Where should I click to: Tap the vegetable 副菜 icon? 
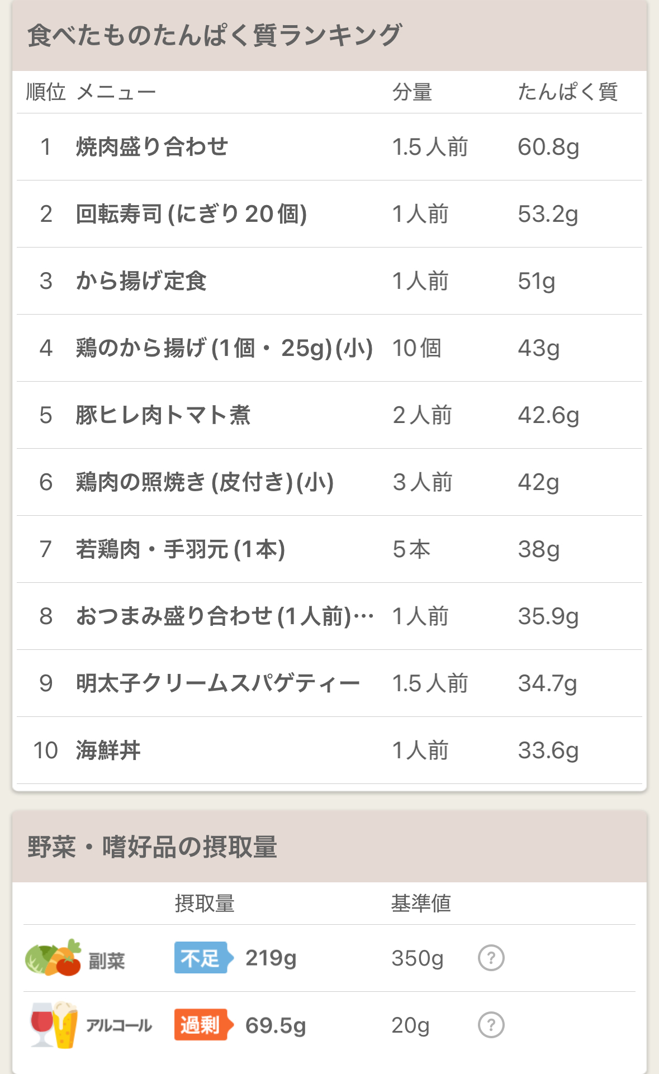coord(53,958)
